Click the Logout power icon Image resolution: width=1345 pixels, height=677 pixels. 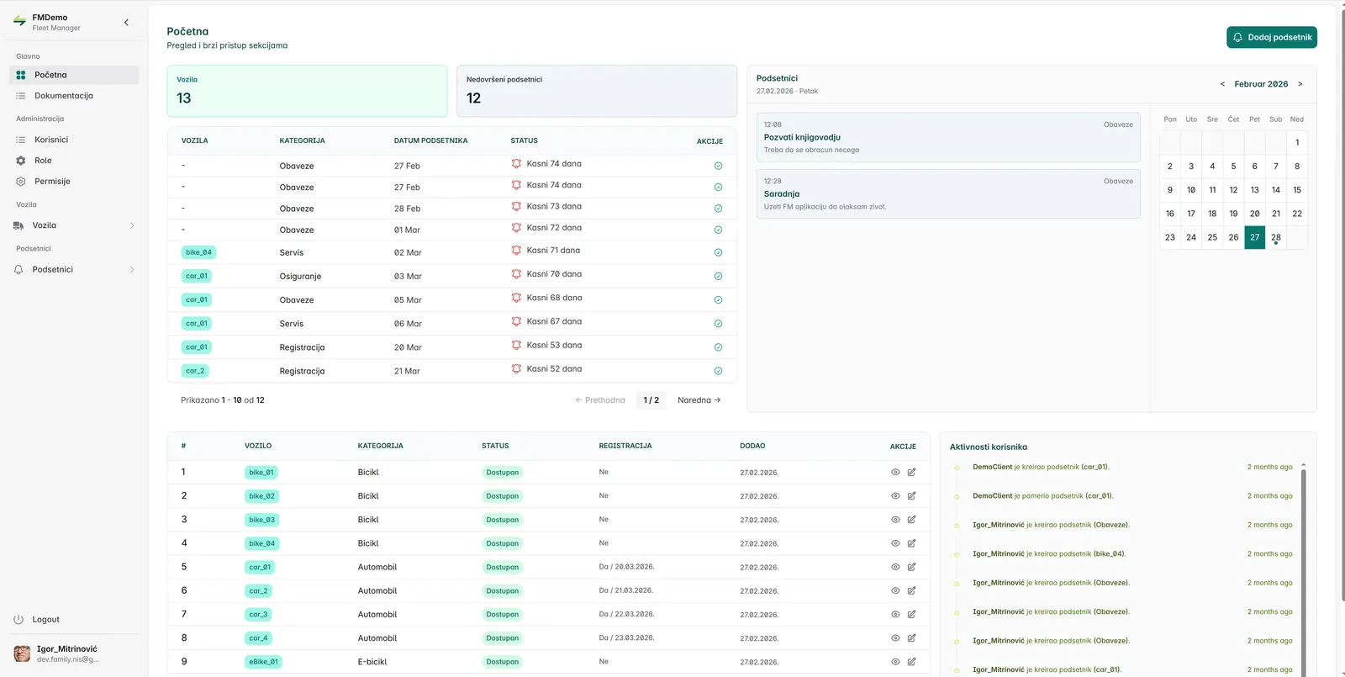18,620
